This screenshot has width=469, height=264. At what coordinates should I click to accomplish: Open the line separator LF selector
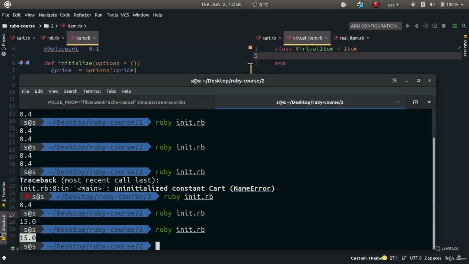(x=404, y=258)
